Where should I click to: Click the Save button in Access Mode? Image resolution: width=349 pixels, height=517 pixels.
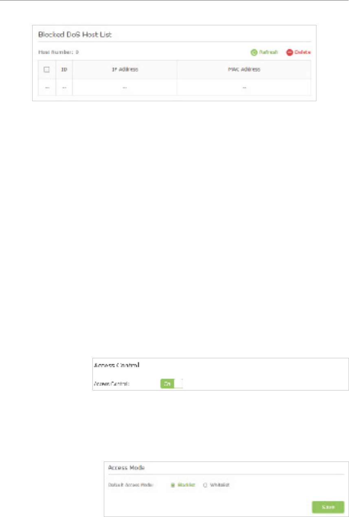click(x=328, y=507)
